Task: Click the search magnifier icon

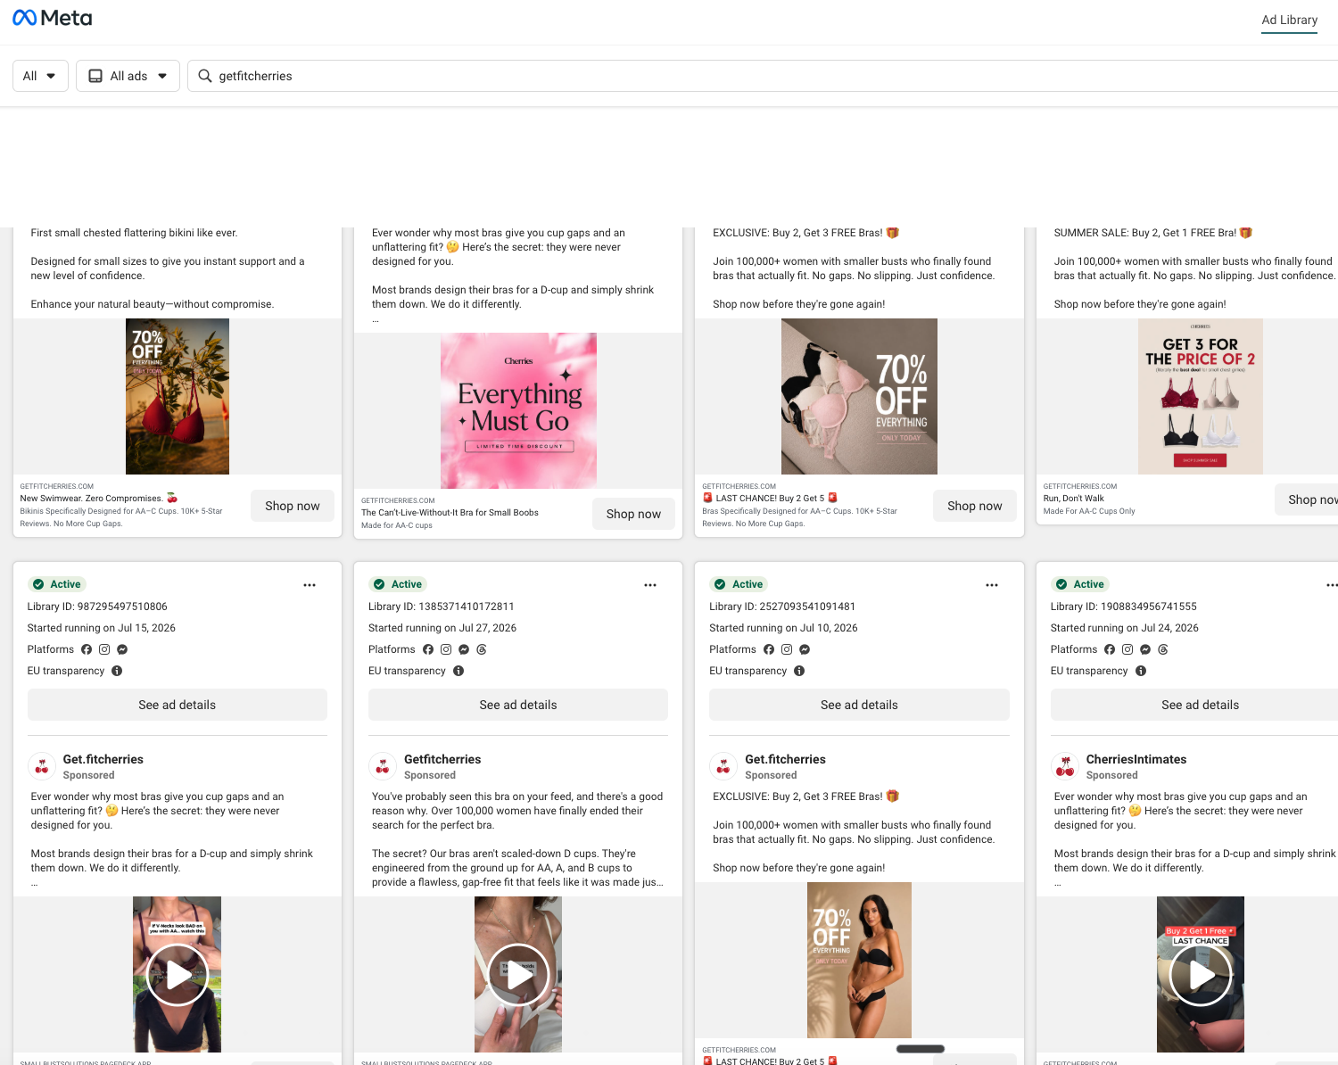Action: tap(205, 76)
